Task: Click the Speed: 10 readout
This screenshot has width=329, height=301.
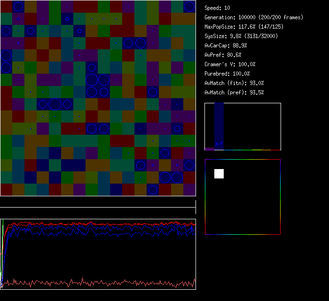Action: coord(217,8)
